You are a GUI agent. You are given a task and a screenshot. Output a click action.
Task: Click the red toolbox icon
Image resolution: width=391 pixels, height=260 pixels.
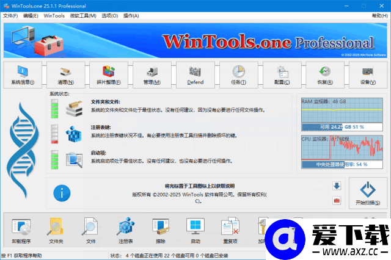pos(337,200)
